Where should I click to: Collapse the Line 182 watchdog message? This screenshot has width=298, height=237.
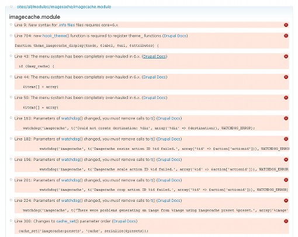coord(11,139)
